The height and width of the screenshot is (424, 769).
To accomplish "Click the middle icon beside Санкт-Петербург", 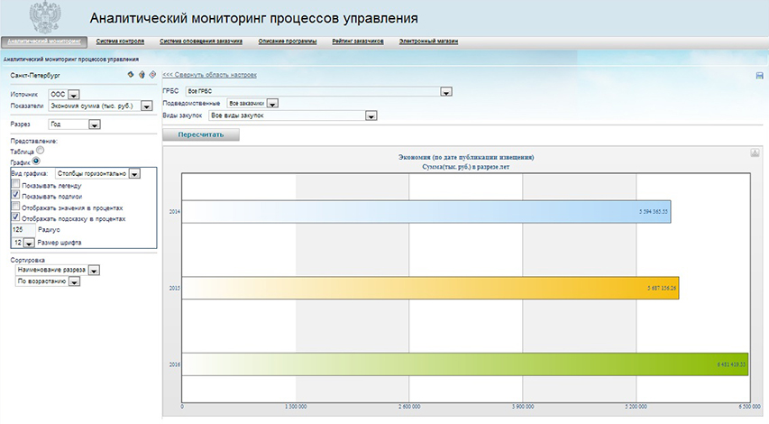I will coord(142,75).
